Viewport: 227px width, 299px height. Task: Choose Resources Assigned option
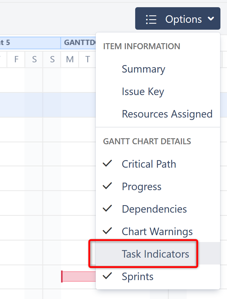point(167,114)
